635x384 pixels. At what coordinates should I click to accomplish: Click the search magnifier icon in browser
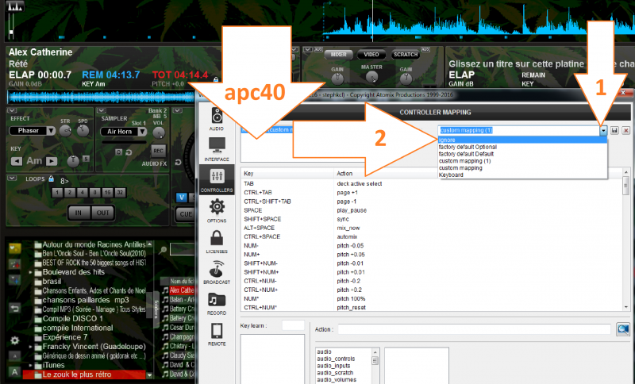[x=163, y=251]
